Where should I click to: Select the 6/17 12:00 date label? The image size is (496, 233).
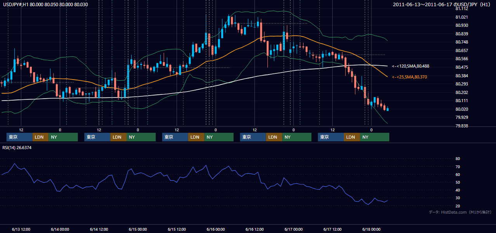pyautogui.click(x=333, y=229)
